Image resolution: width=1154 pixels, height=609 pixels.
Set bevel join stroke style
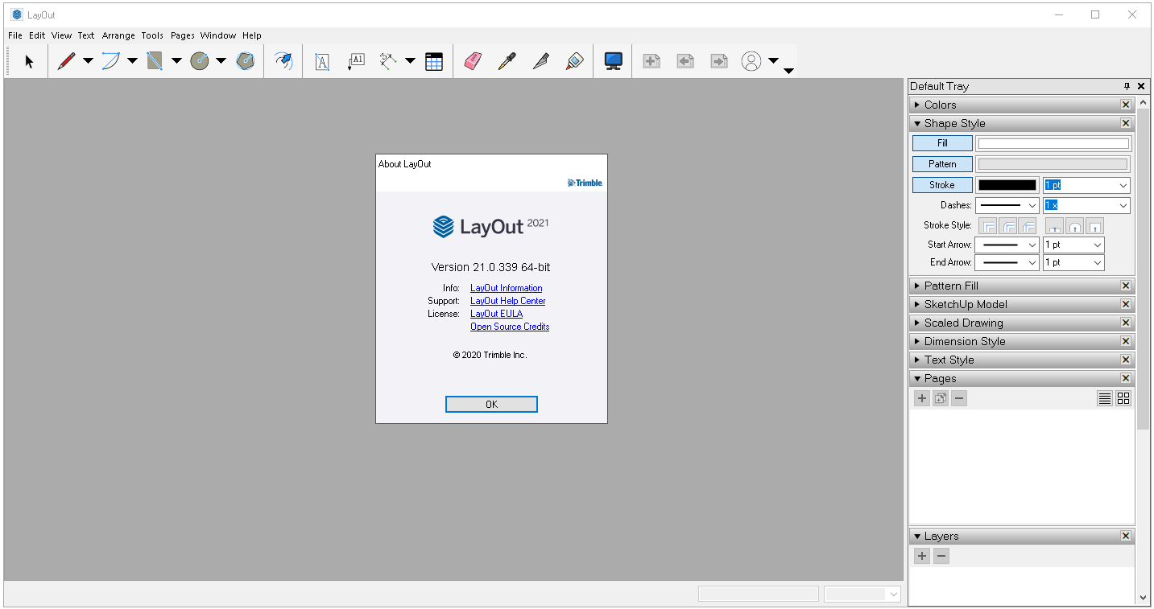click(1027, 226)
